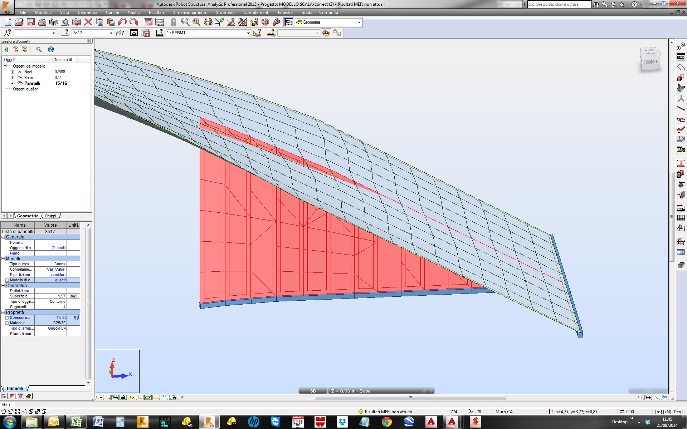Open Google Chrome from the taskbar

click(386, 422)
